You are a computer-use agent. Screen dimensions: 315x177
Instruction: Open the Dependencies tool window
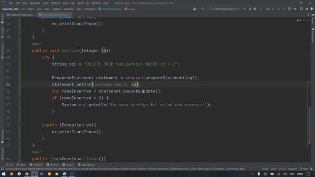[x=87, y=165]
